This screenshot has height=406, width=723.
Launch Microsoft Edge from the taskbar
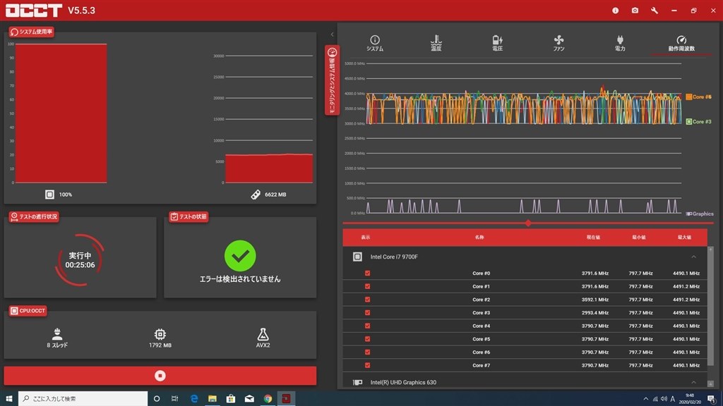(193, 399)
